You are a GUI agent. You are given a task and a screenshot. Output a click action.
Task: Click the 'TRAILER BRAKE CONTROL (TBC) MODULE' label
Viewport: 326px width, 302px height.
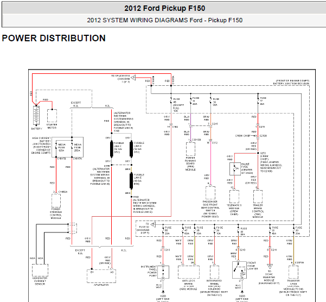(x=258, y=211)
